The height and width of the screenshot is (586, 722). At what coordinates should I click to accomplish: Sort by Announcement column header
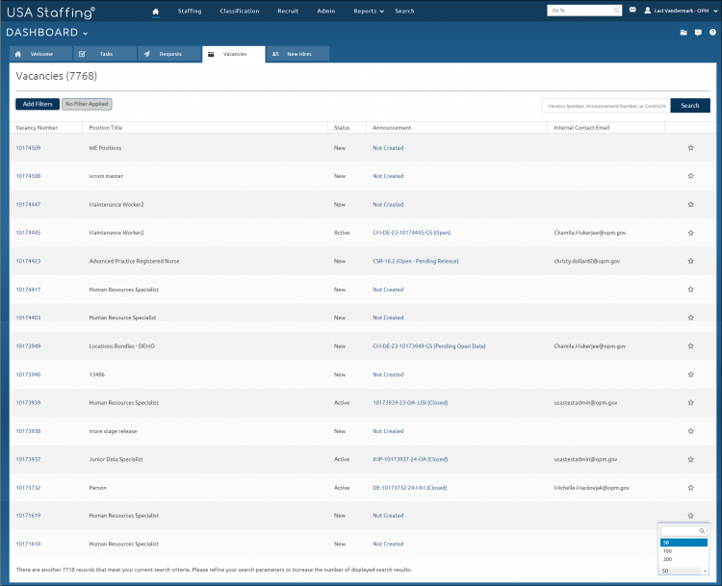tap(392, 128)
